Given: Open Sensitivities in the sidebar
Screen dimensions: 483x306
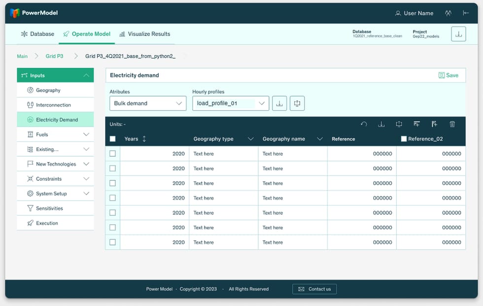Looking at the screenshot, I should pyautogui.click(x=55, y=208).
